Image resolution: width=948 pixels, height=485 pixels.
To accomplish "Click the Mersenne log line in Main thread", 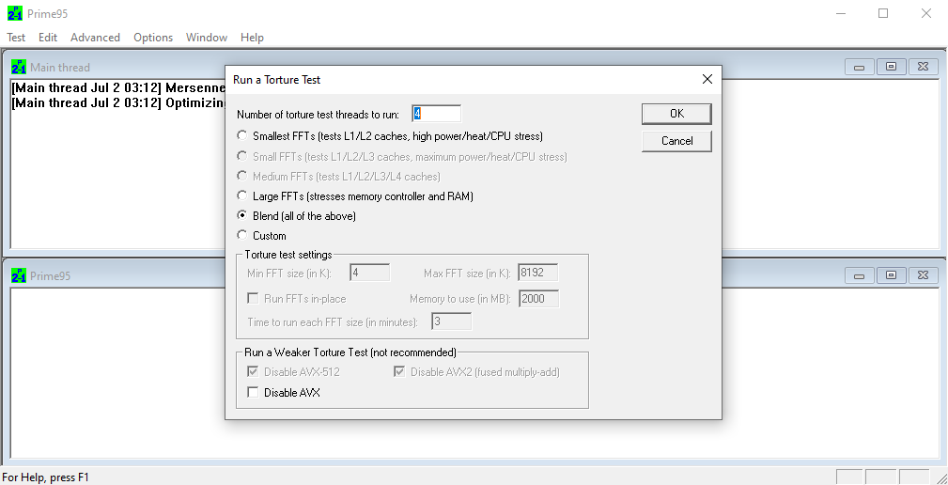I will click(x=118, y=87).
